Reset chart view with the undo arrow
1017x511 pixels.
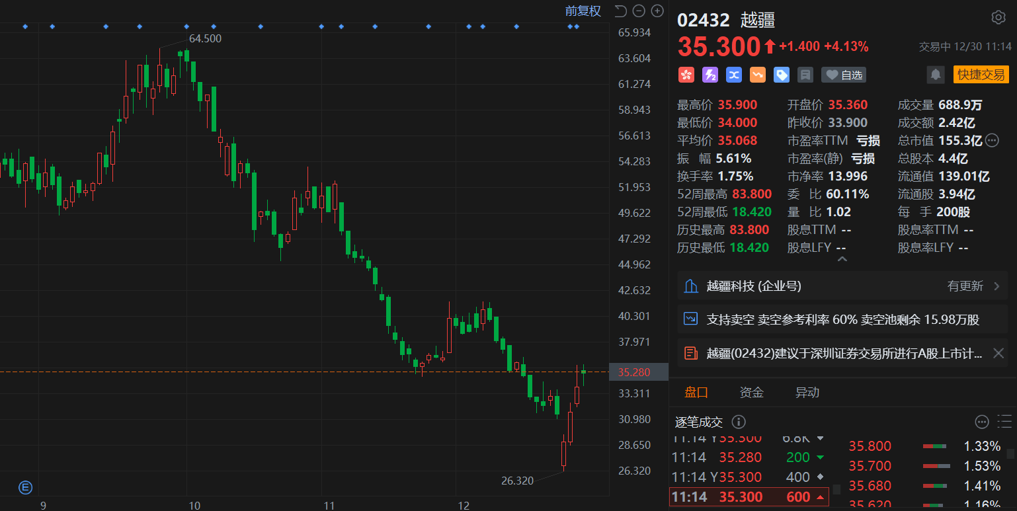click(x=620, y=11)
